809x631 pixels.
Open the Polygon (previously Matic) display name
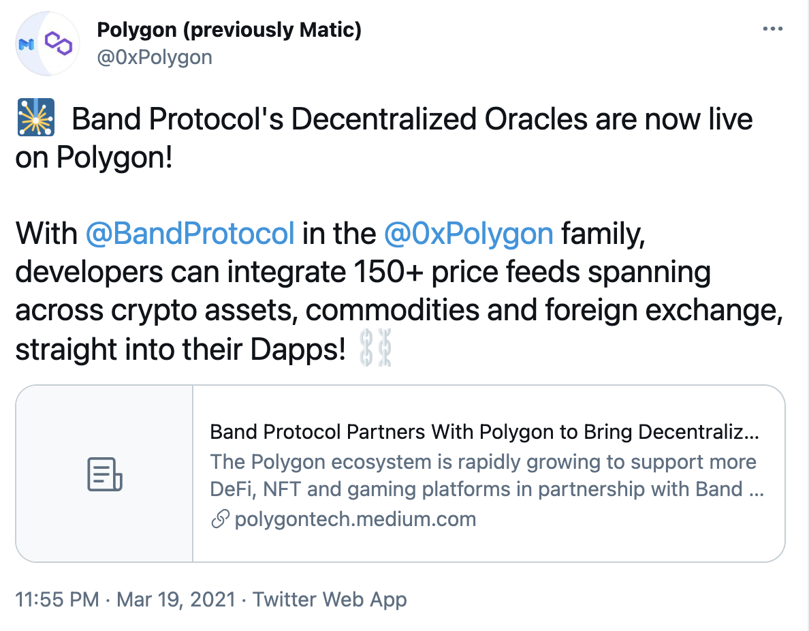[229, 30]
